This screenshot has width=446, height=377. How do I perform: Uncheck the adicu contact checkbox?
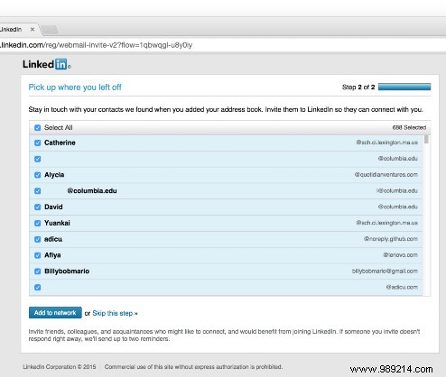pyautogui.click(x=37, y=239)
